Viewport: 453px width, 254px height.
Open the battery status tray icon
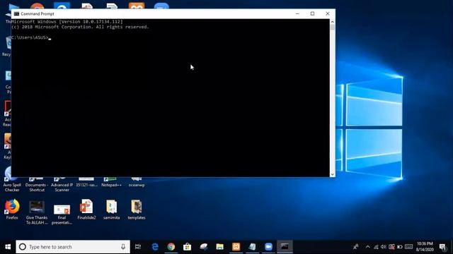[400, 247]
